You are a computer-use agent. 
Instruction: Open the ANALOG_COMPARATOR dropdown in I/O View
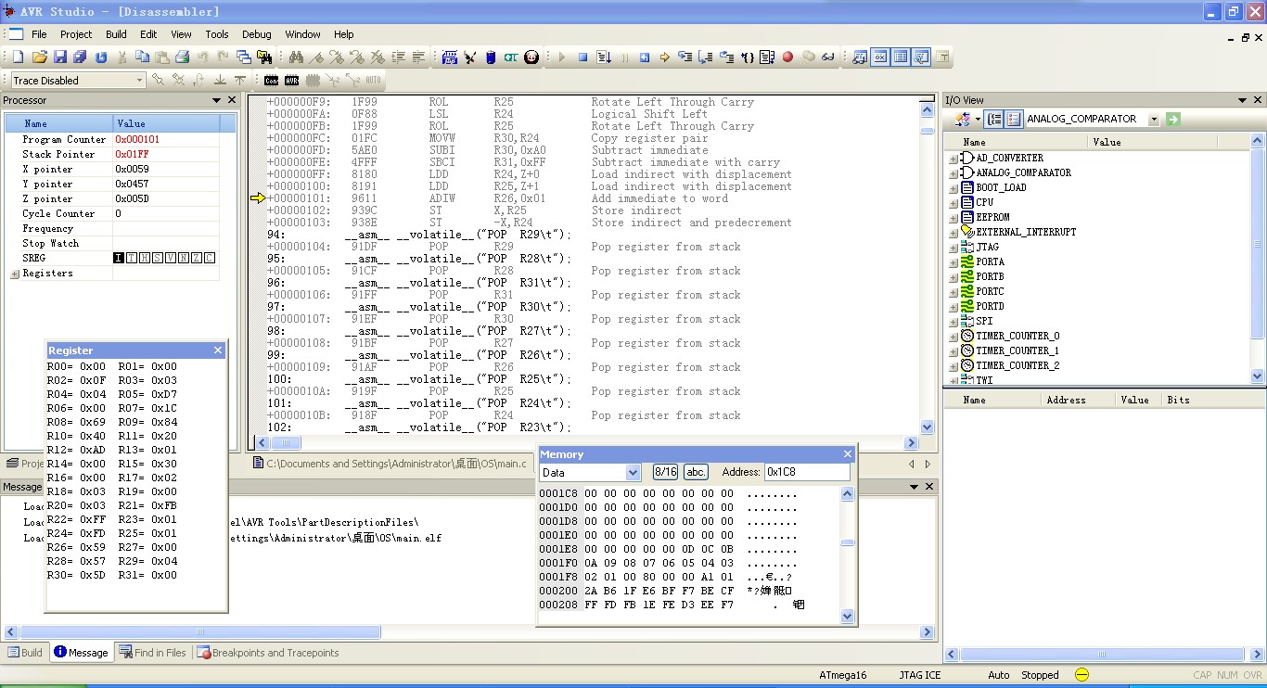coord(1154,119)
